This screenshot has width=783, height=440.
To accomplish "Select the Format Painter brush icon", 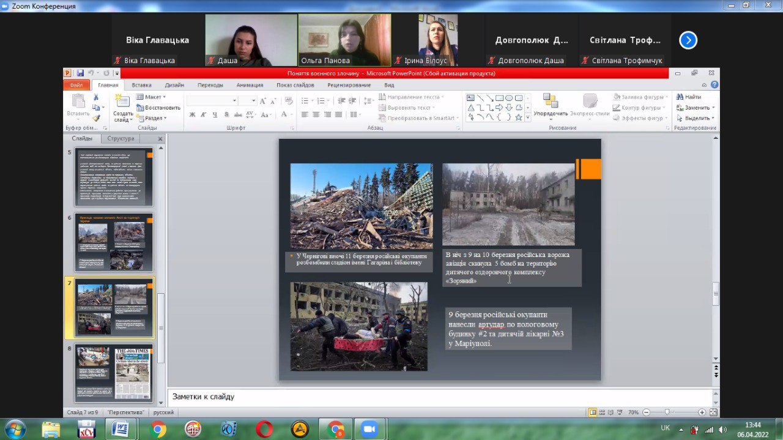I will (x=96, y=118).
